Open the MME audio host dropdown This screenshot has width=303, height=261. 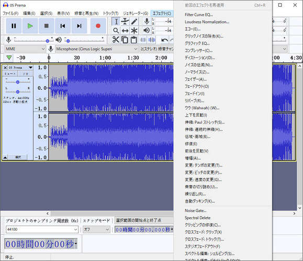[25, 49]
